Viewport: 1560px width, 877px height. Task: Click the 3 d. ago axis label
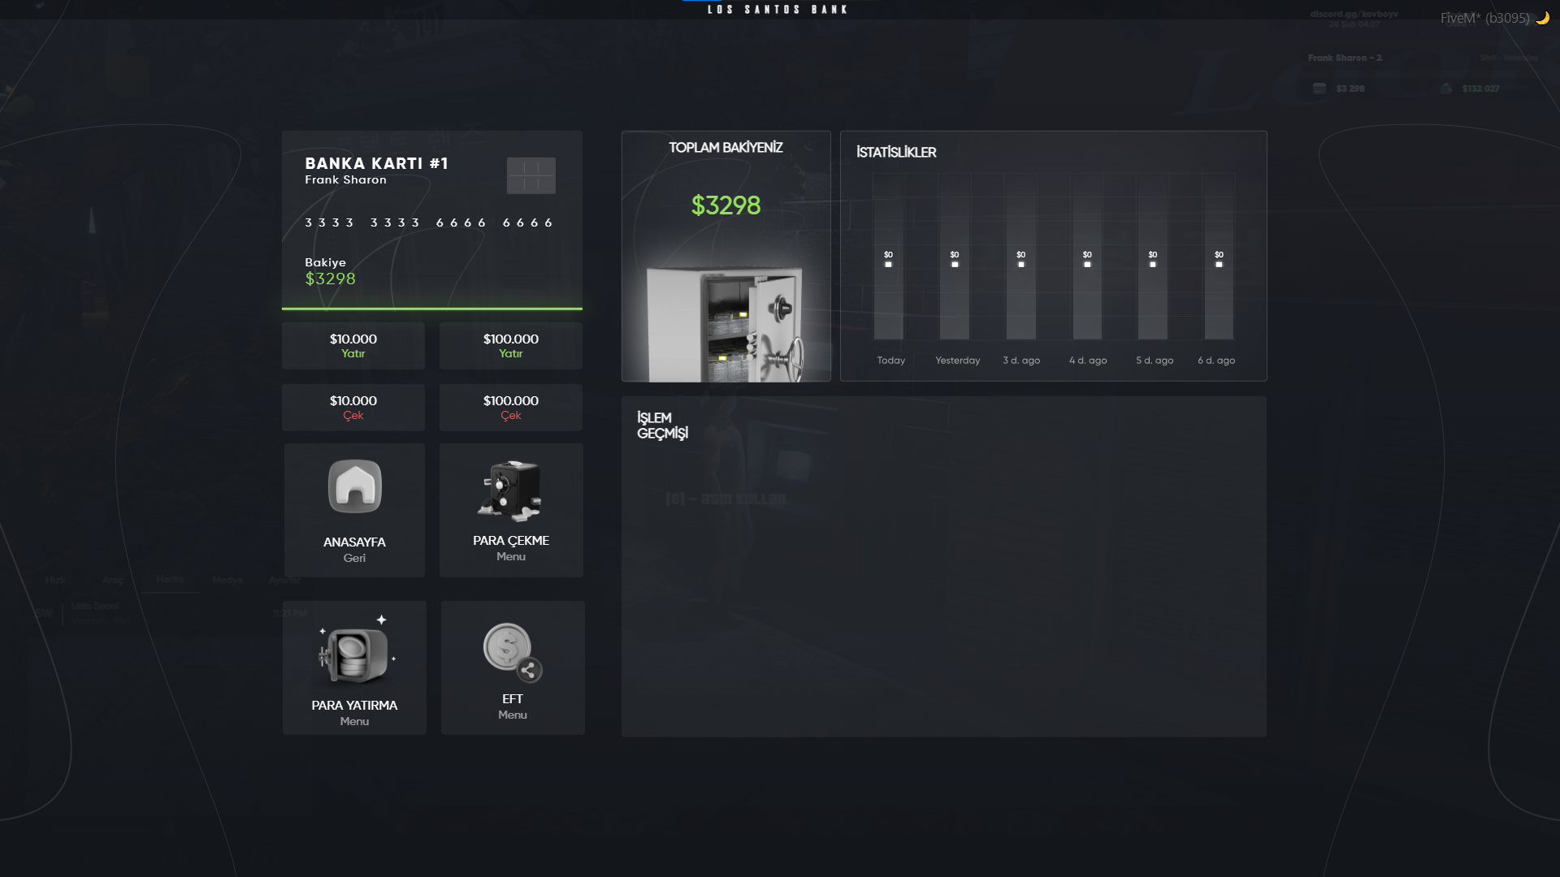click(x=1021, y=361)
